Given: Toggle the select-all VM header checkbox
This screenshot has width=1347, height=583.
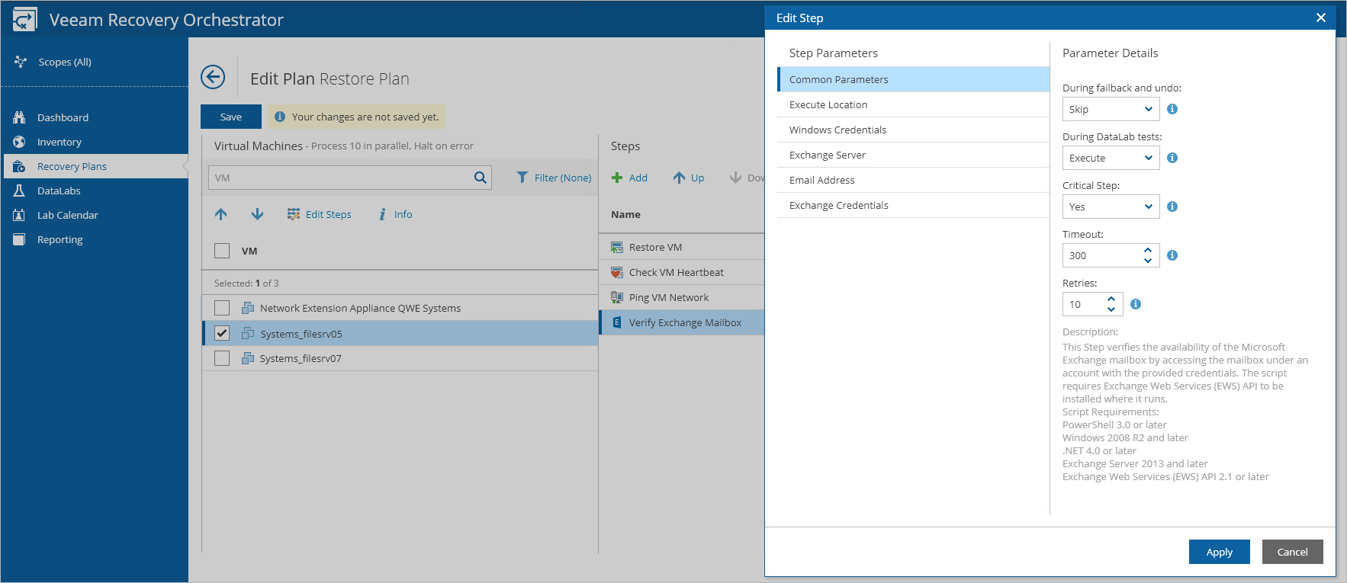Looking at the screenshot, I should point(222,251).
